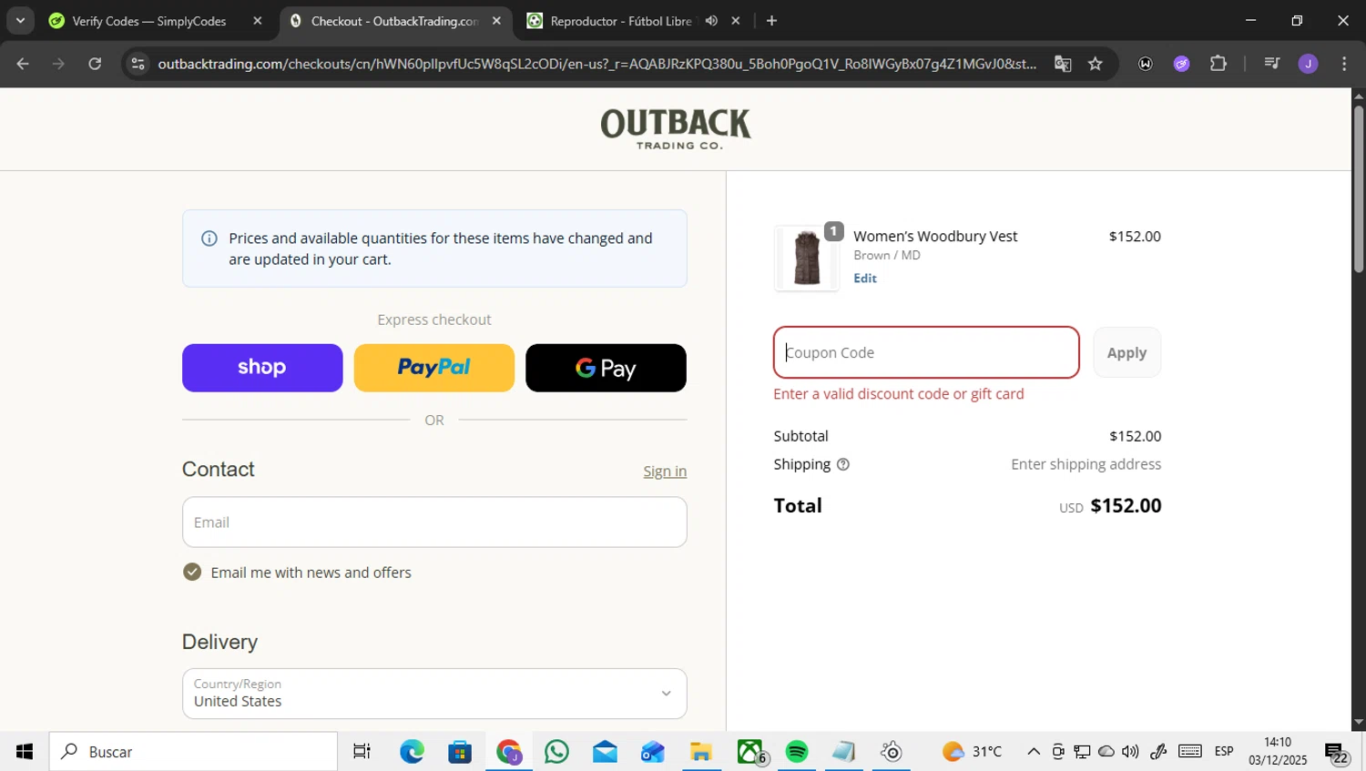This screenshot has height=771, width=1366.
Task: Pay with the PayPal express button
Action: click(434, 368)
